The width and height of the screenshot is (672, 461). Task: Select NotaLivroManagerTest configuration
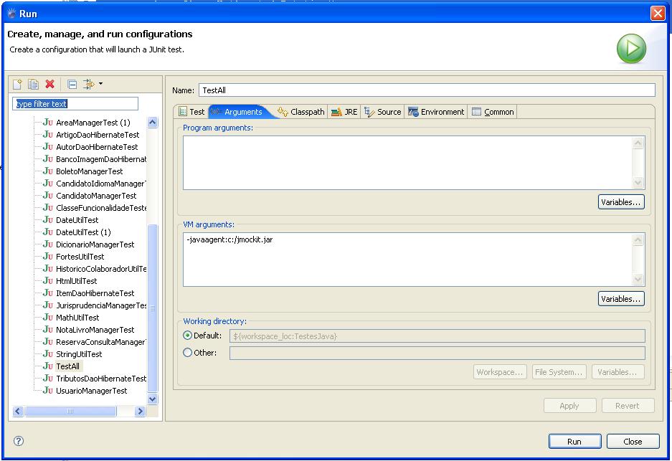pyautogui.click(x=95, y=330)
